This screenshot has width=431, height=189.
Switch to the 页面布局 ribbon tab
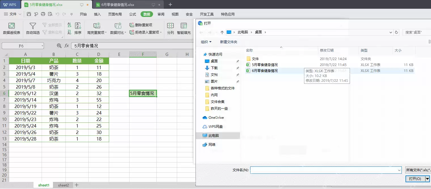pyautogui.click(x=115, y=14)
